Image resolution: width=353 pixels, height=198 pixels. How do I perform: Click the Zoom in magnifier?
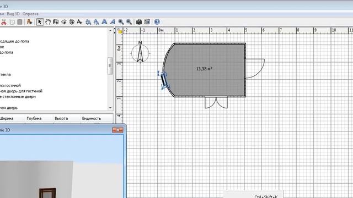121,22
